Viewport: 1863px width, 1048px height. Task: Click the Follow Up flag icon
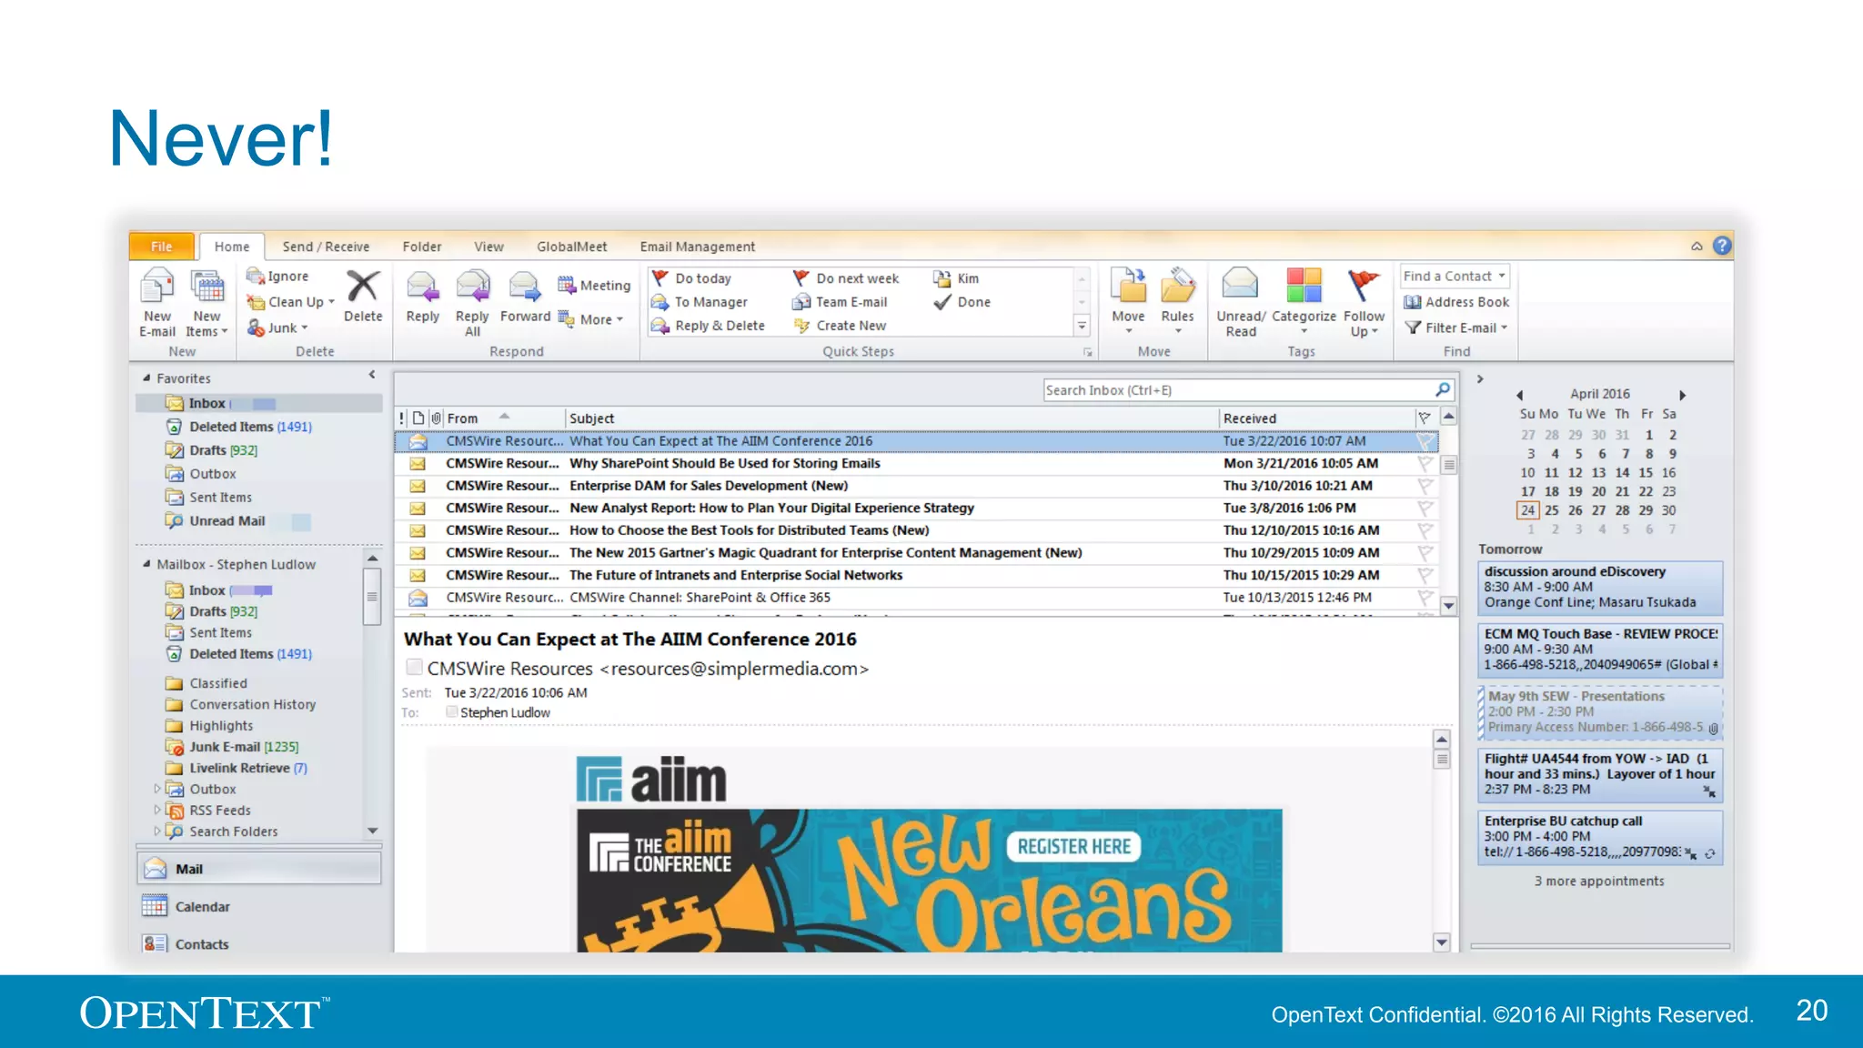coord(1363,286)
